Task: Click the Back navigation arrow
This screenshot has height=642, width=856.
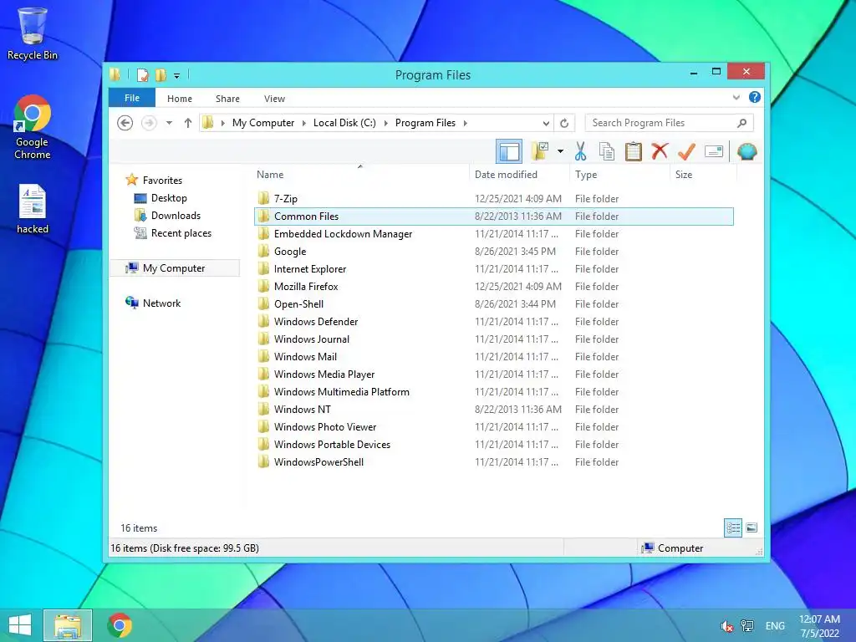Action: 125,123
